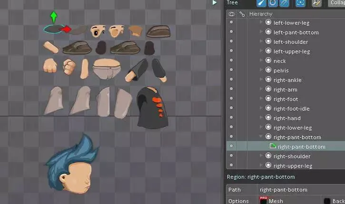The height and width of the screenshot is (204, 345).
Task: Click the slot icon beside right-ankle
Action: [x=268, y=79]
